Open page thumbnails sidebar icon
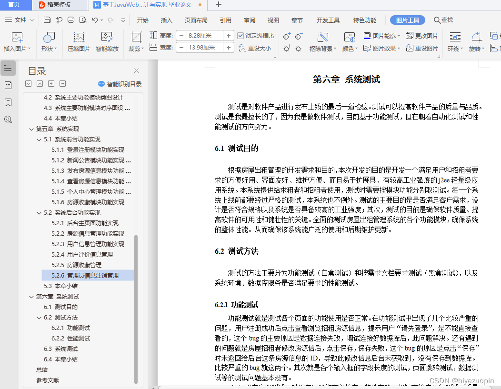The width and height of the screenshot is (501, 389). click(x=8, y=85)
